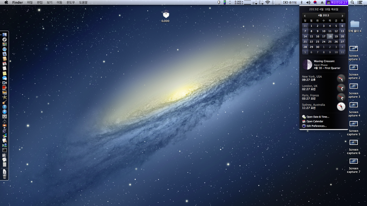
Task: Select Screen capture 5 file
Action: [x=354, y=123]
